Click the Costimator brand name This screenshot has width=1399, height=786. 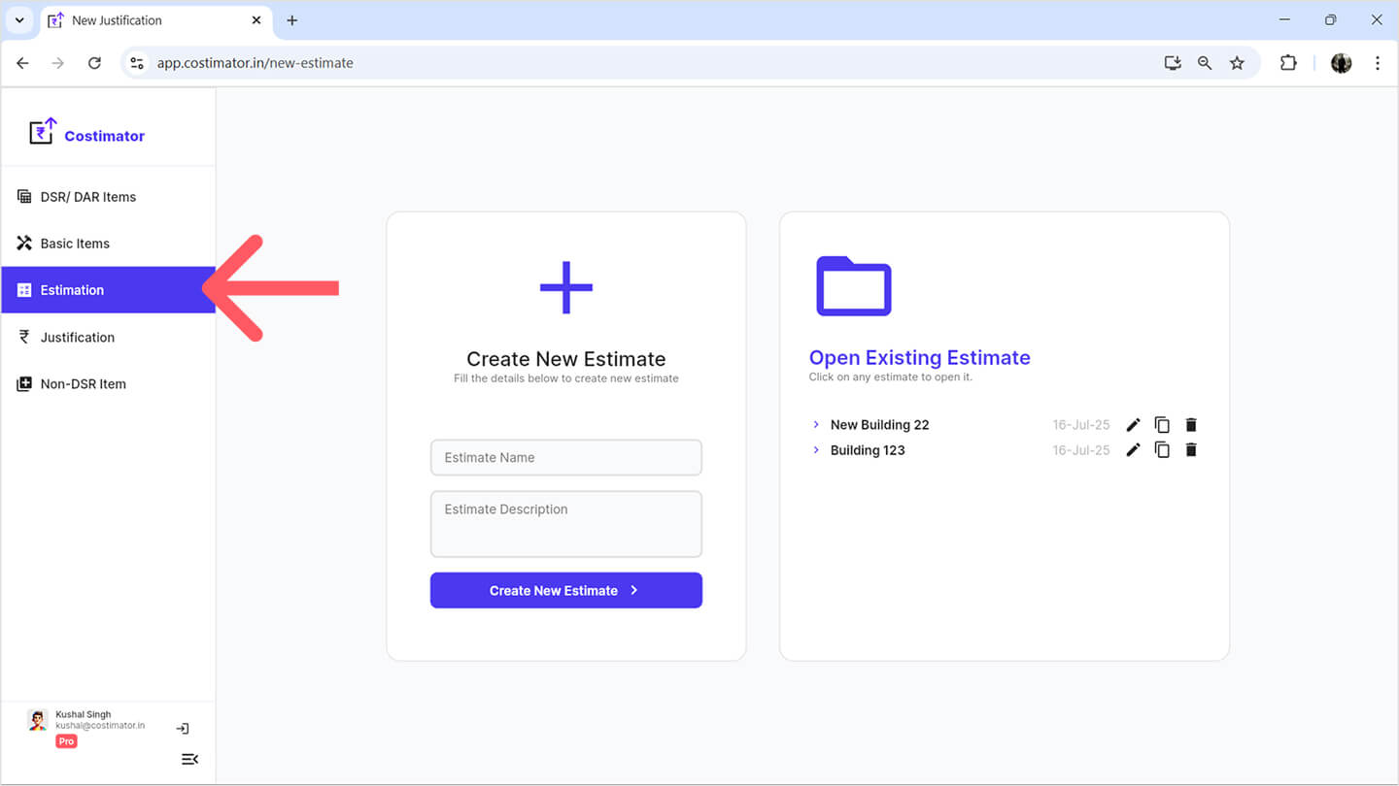(104, 136)
